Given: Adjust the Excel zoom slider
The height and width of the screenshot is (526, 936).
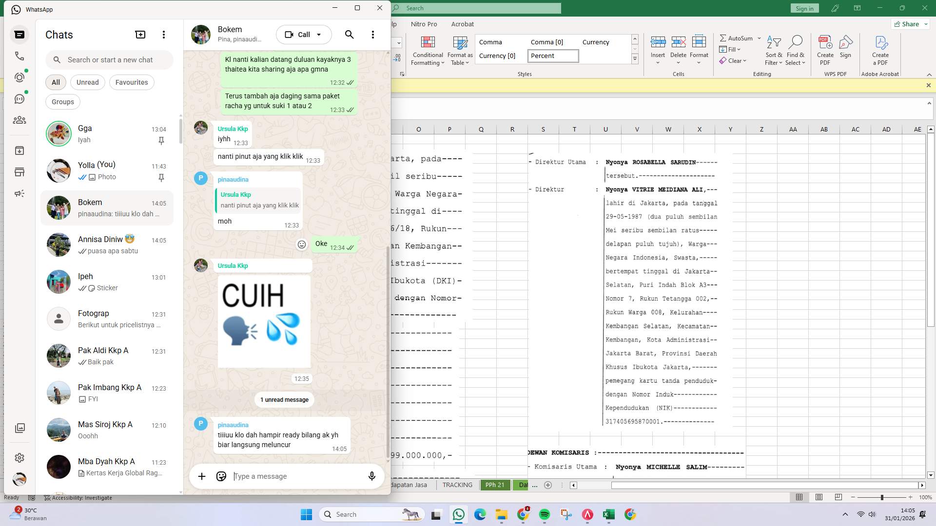Looking at the screenshot, I should click(x=882, y=498).
